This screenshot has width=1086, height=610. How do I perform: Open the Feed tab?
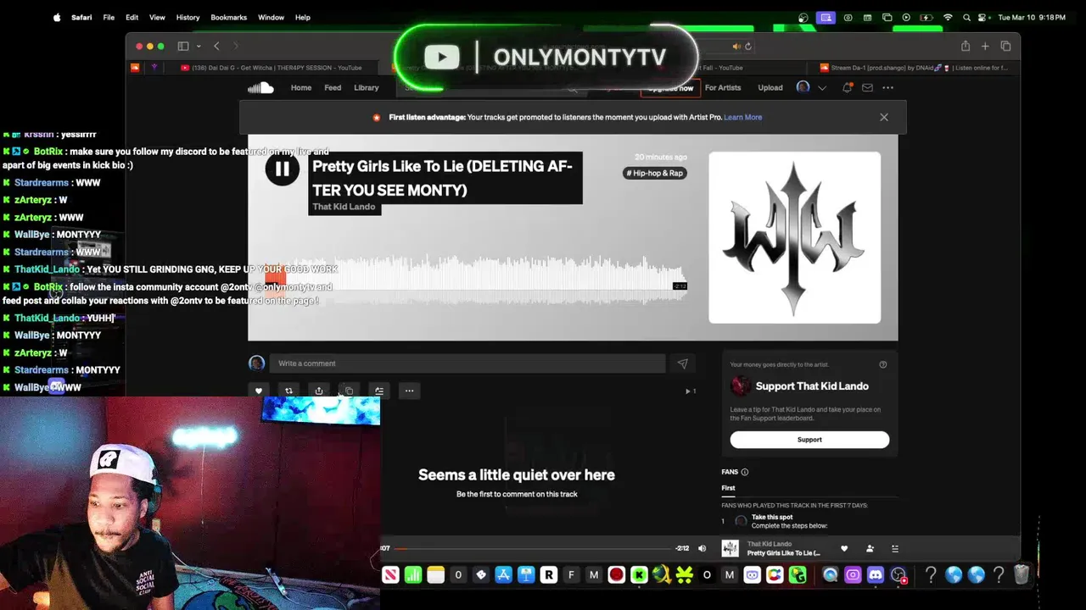click(333, 87)
